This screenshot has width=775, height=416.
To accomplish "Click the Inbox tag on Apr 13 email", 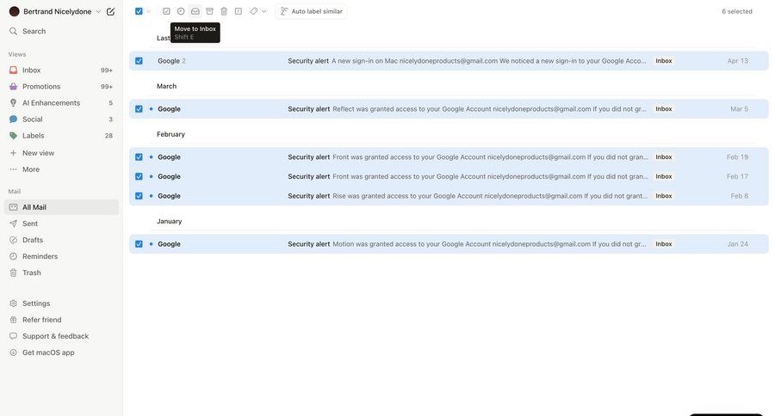I will click(x=664, y=61).
